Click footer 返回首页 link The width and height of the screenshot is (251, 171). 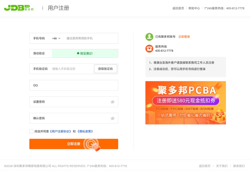pos(205,166)
